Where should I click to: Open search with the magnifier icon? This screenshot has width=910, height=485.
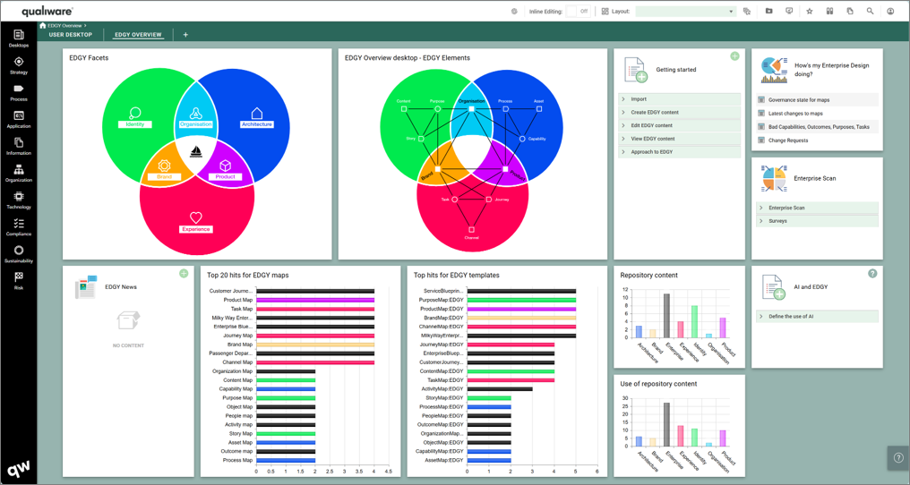point(870,11)
